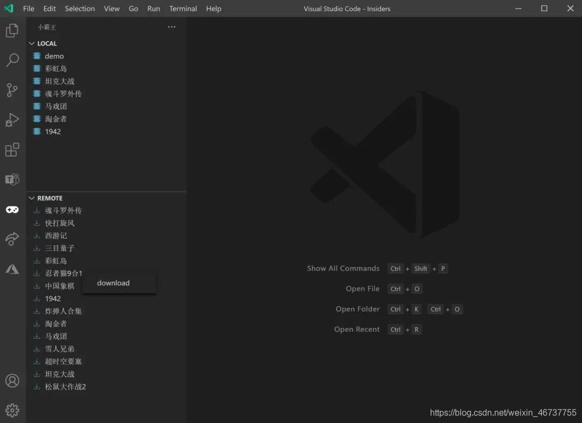Click the download icon beside 炸弹人合集

tap(37, 311)
